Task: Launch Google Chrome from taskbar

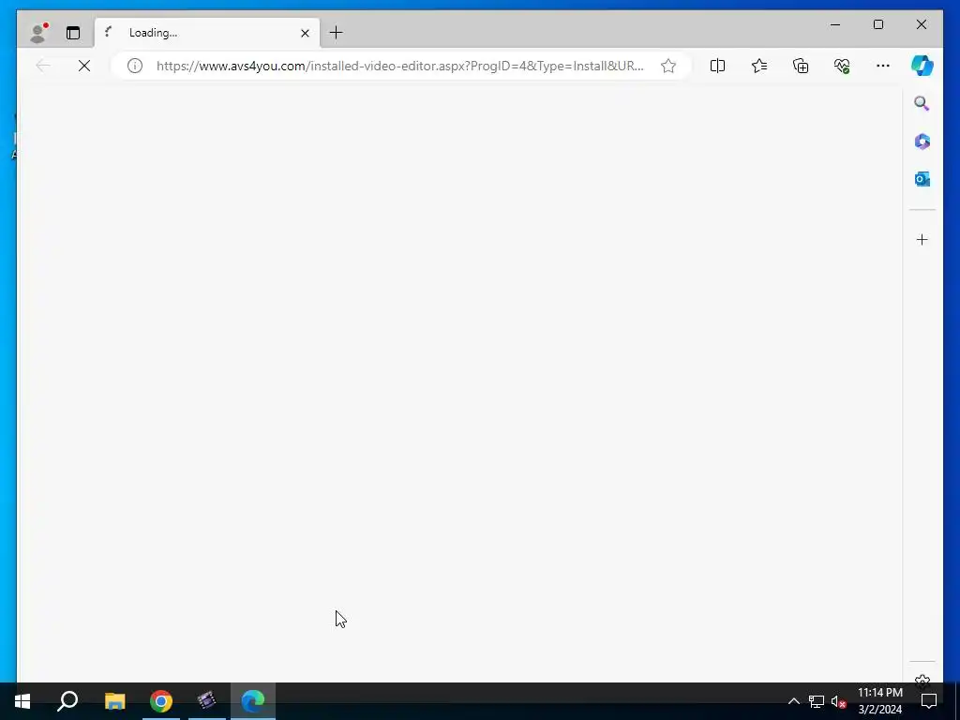Action: [161, 701]
